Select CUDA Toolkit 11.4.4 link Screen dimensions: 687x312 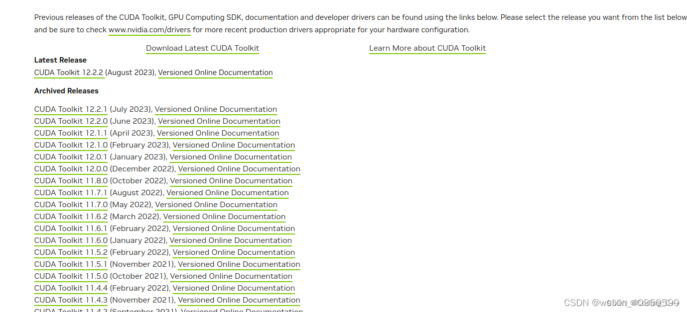[71, 288]
